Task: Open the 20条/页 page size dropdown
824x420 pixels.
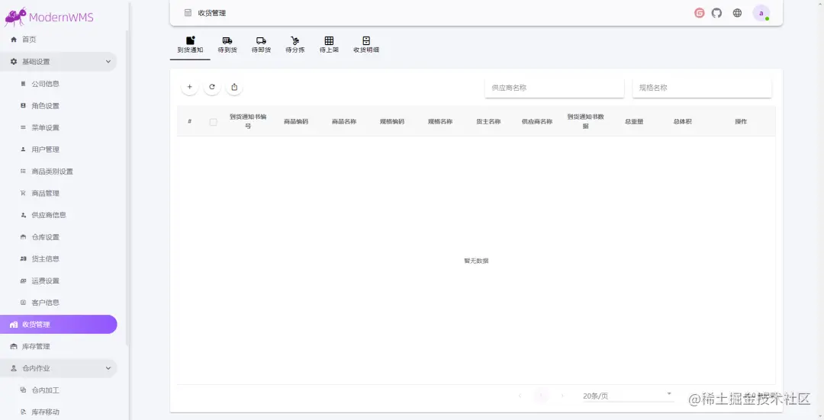Action: pos(627,396)
